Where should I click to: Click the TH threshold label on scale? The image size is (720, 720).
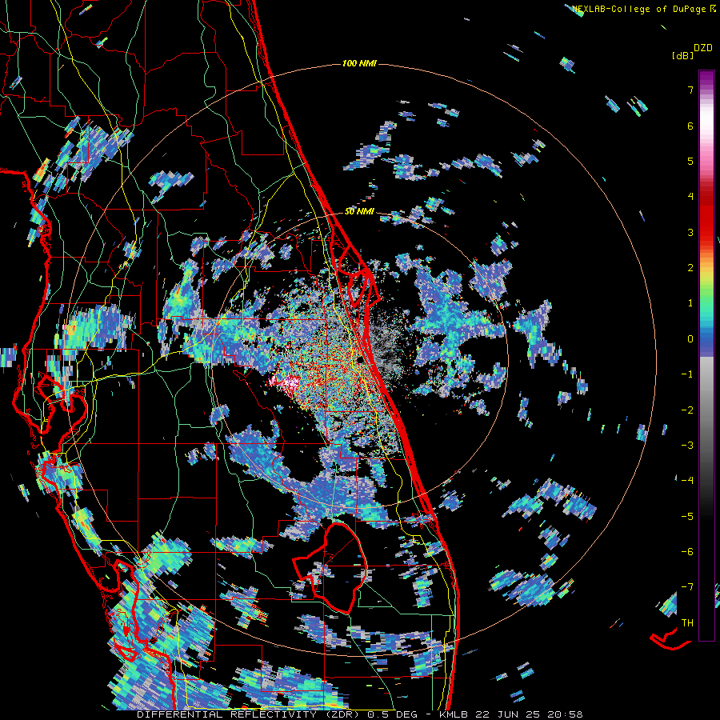coord(687,623)
